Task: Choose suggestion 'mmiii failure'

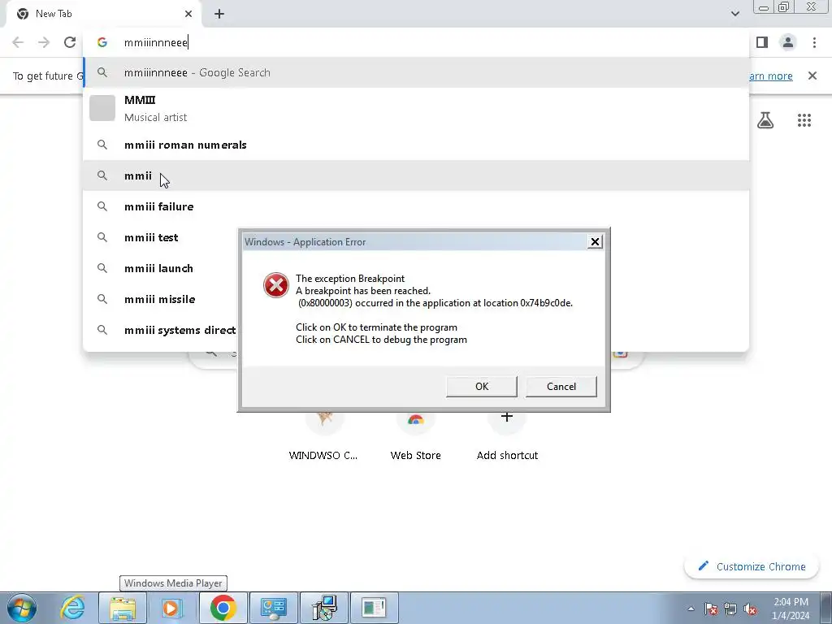Action: 416,206
